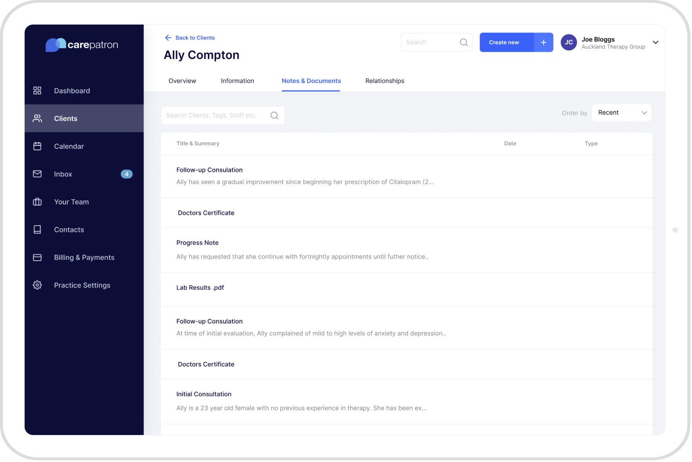
Task: Open Dashboard in the sidebar
Action: 84,91
